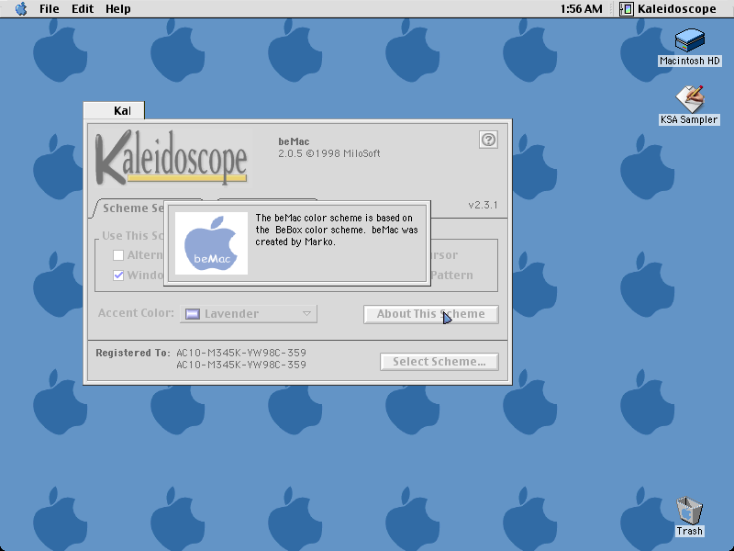Select the Macintosh HD disk icon
The height and width of the screenshot is (551, 734).
pyautogui.click(x=690, y=39)
